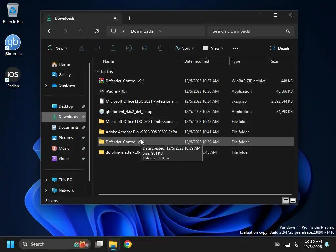
Task: Expand OneDrive in navigation pane
Action: (46, 85)
